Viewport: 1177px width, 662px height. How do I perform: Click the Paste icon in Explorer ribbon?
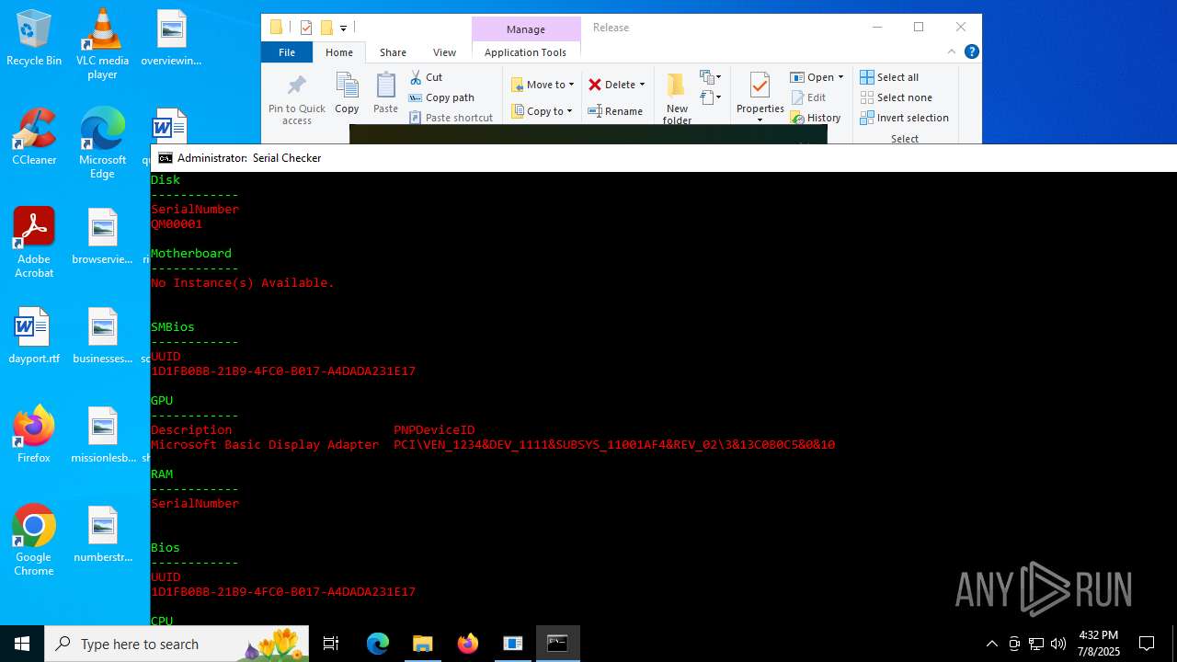point(385,94)
